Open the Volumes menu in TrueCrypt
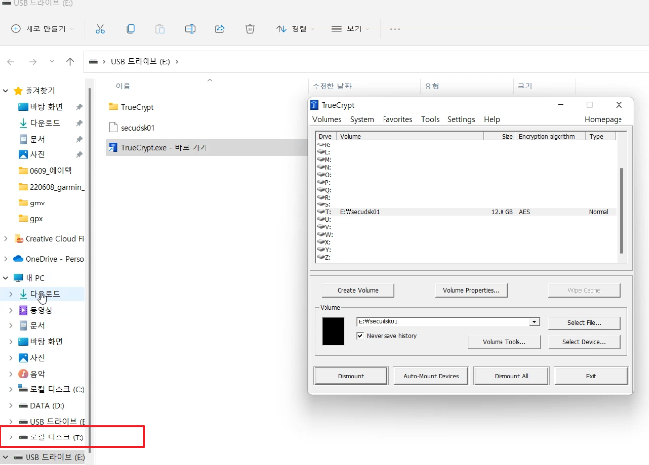 pyautogui.click(x=326, y=119)
